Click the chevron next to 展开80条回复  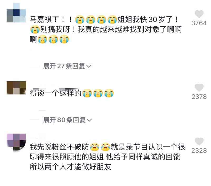[x=89, y=120]
